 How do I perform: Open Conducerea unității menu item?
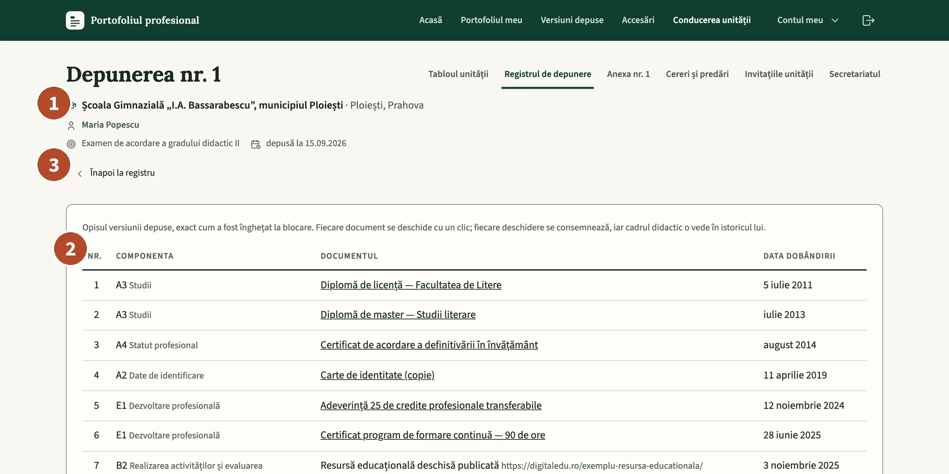coord(712,20)
